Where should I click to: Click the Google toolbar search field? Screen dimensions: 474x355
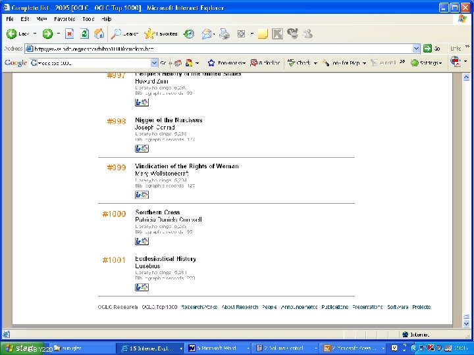[93, 63]
